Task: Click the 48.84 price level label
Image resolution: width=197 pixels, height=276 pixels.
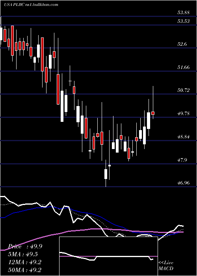Action: 183,136
